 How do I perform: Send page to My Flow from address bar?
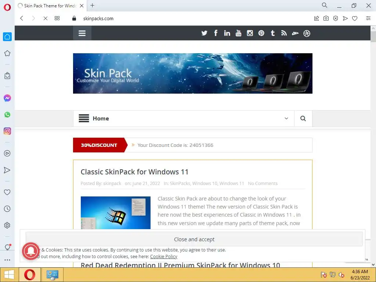point(345,18)
